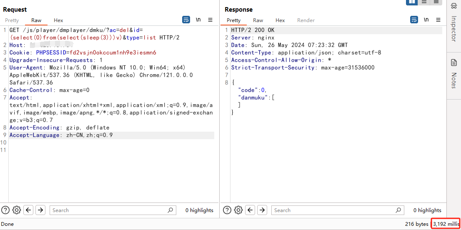461x230 pixels.
Task: Go to next match in Request search
Action: coord(40,210)
